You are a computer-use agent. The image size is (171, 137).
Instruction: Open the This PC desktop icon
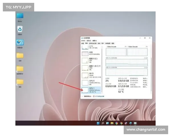[x=20, y=16]
